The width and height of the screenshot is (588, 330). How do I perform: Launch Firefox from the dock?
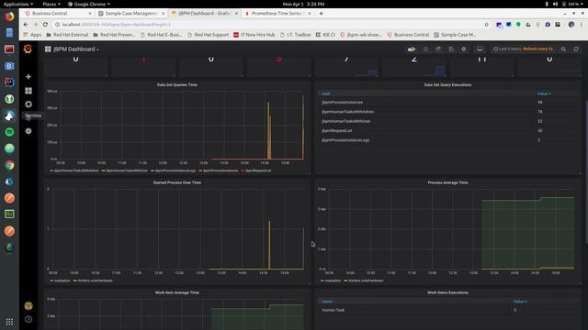click(x=9, y=16)
